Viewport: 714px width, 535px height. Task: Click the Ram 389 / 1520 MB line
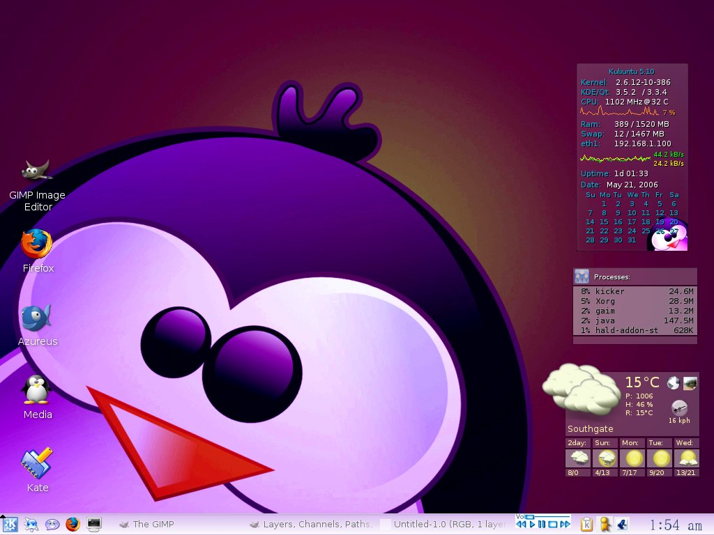tap(625, 124)
